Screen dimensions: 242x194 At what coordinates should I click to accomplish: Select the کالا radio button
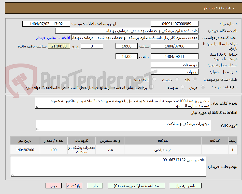pyautogui.click(x=195, y=79)
